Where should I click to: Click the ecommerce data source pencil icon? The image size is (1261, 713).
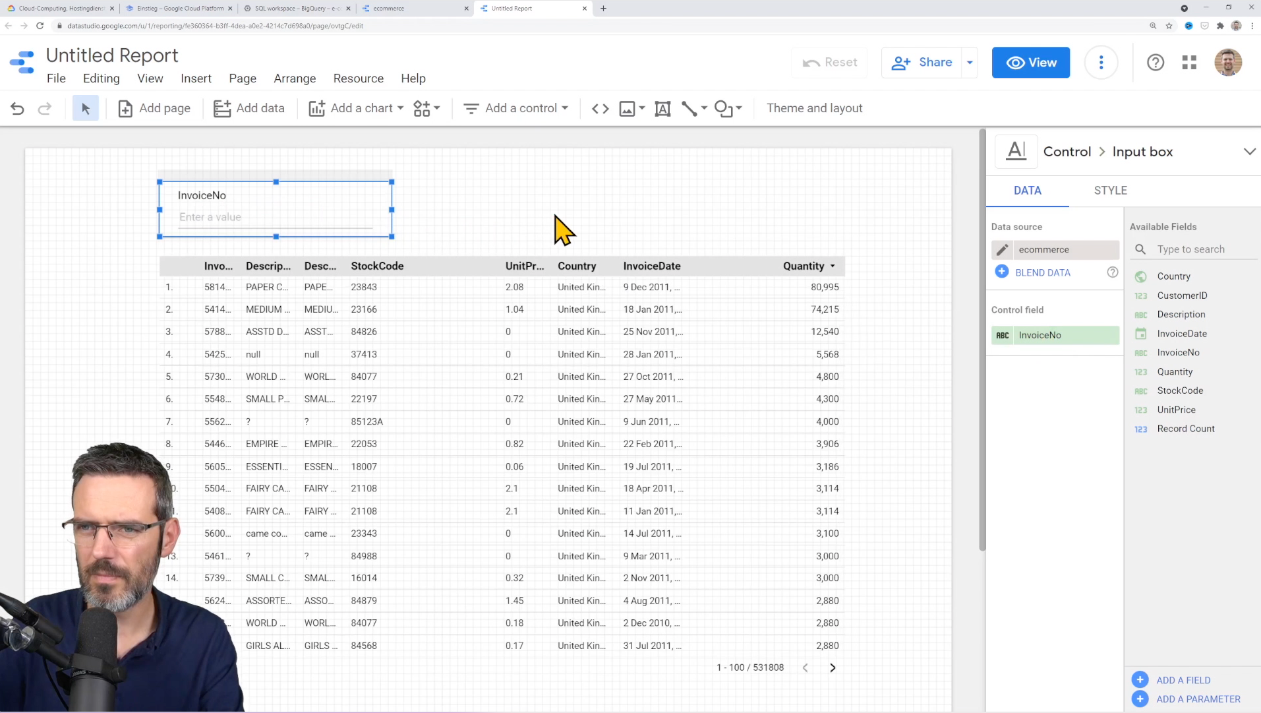pyautogui.click(x=1002, y=250)
